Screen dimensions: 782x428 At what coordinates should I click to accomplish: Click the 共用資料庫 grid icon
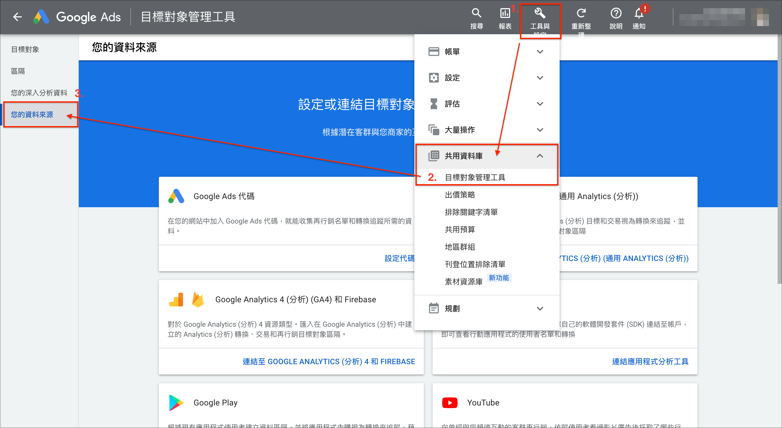pyautogui.click(x=434, y=156)
